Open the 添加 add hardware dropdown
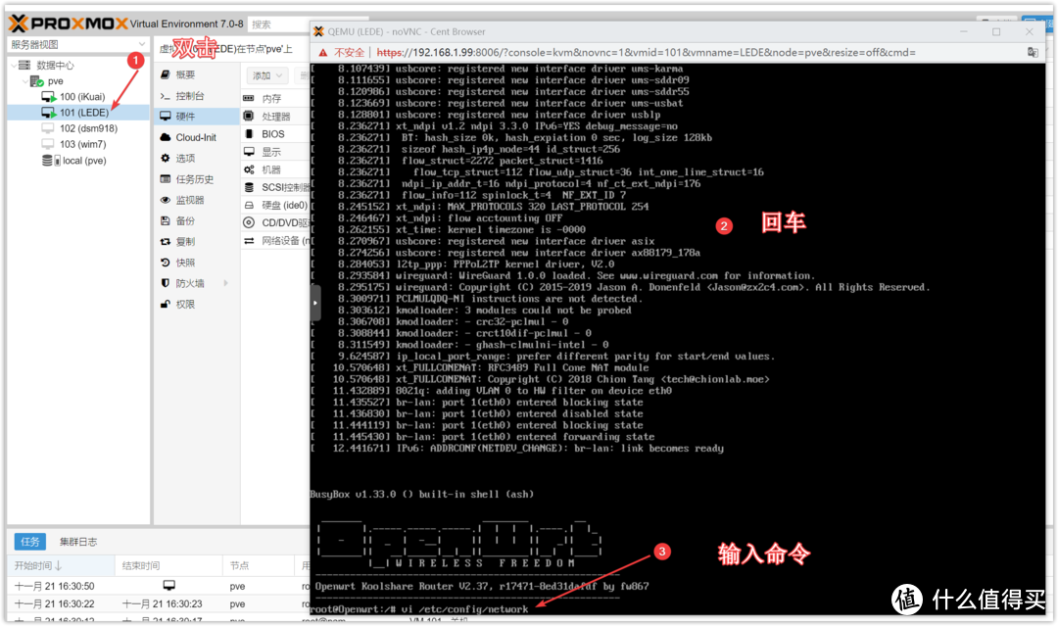 (x=267, y=75)
